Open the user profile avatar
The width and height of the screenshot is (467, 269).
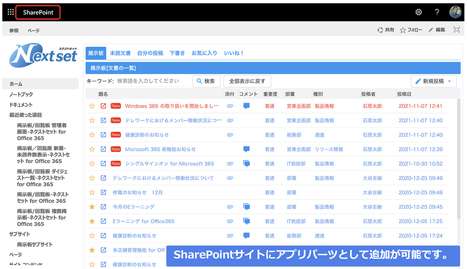pyautogui.click(x=455, y=12)
